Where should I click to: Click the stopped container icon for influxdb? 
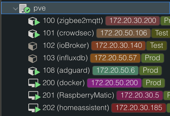[x=33, y=59]
